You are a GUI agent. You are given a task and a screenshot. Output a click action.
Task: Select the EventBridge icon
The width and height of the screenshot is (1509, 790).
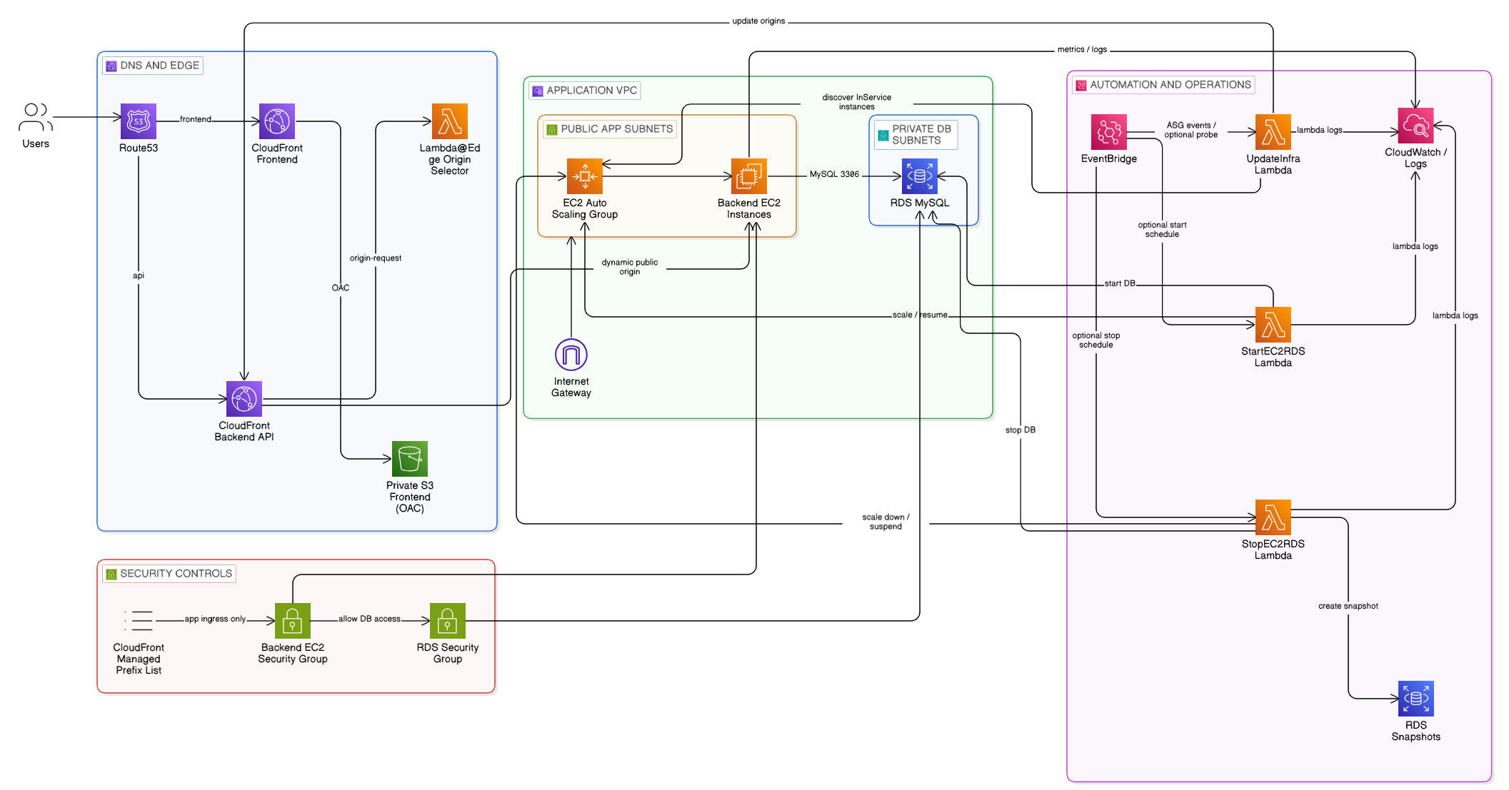pyautogui.click(x=1108, y=132)
